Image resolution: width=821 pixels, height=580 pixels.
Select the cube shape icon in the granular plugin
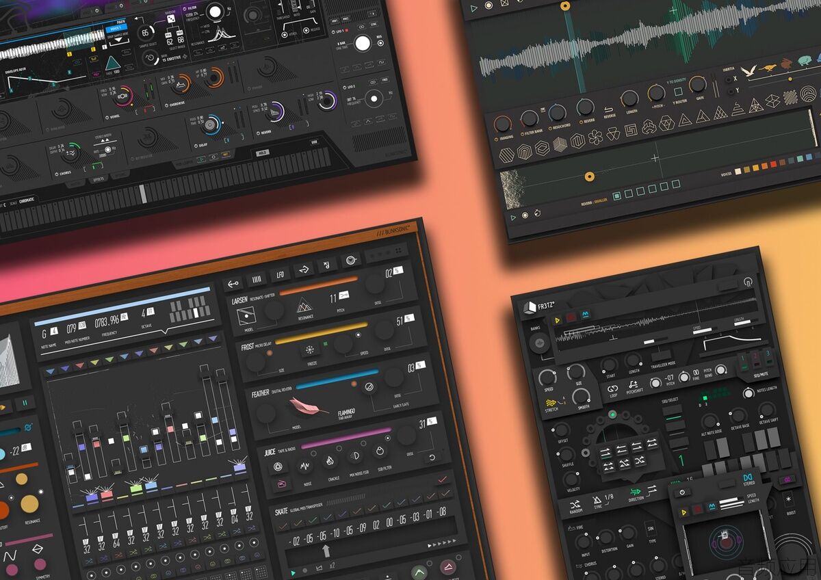coord(560,143)
